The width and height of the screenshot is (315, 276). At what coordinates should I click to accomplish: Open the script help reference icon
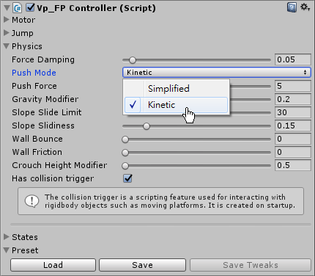point(292,7)
